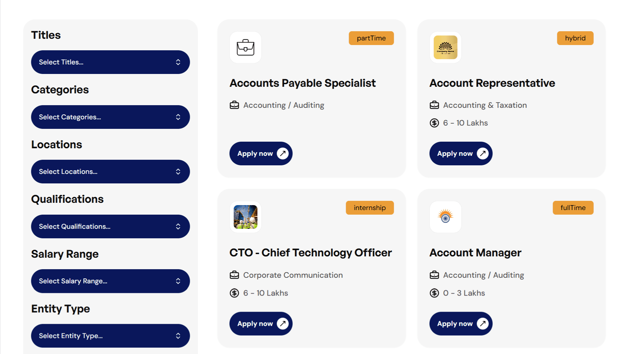Click briefcase icon next to Corporate Communication
The height and width of the screenshot is (354, 627).
(234, 275)
